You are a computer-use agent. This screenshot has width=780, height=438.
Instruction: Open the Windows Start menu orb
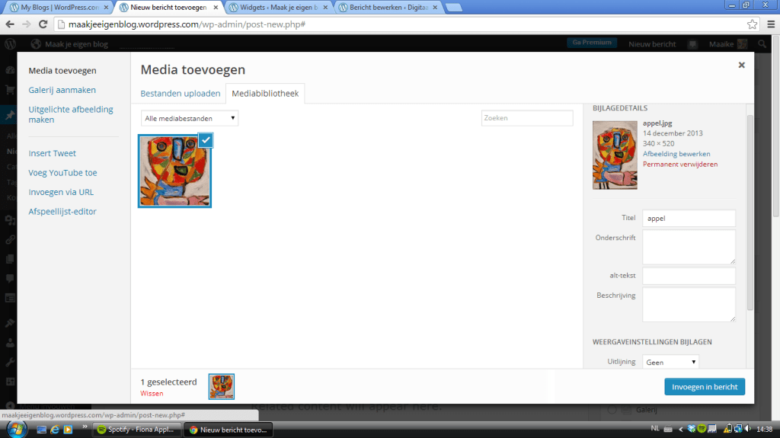[14, 429]
